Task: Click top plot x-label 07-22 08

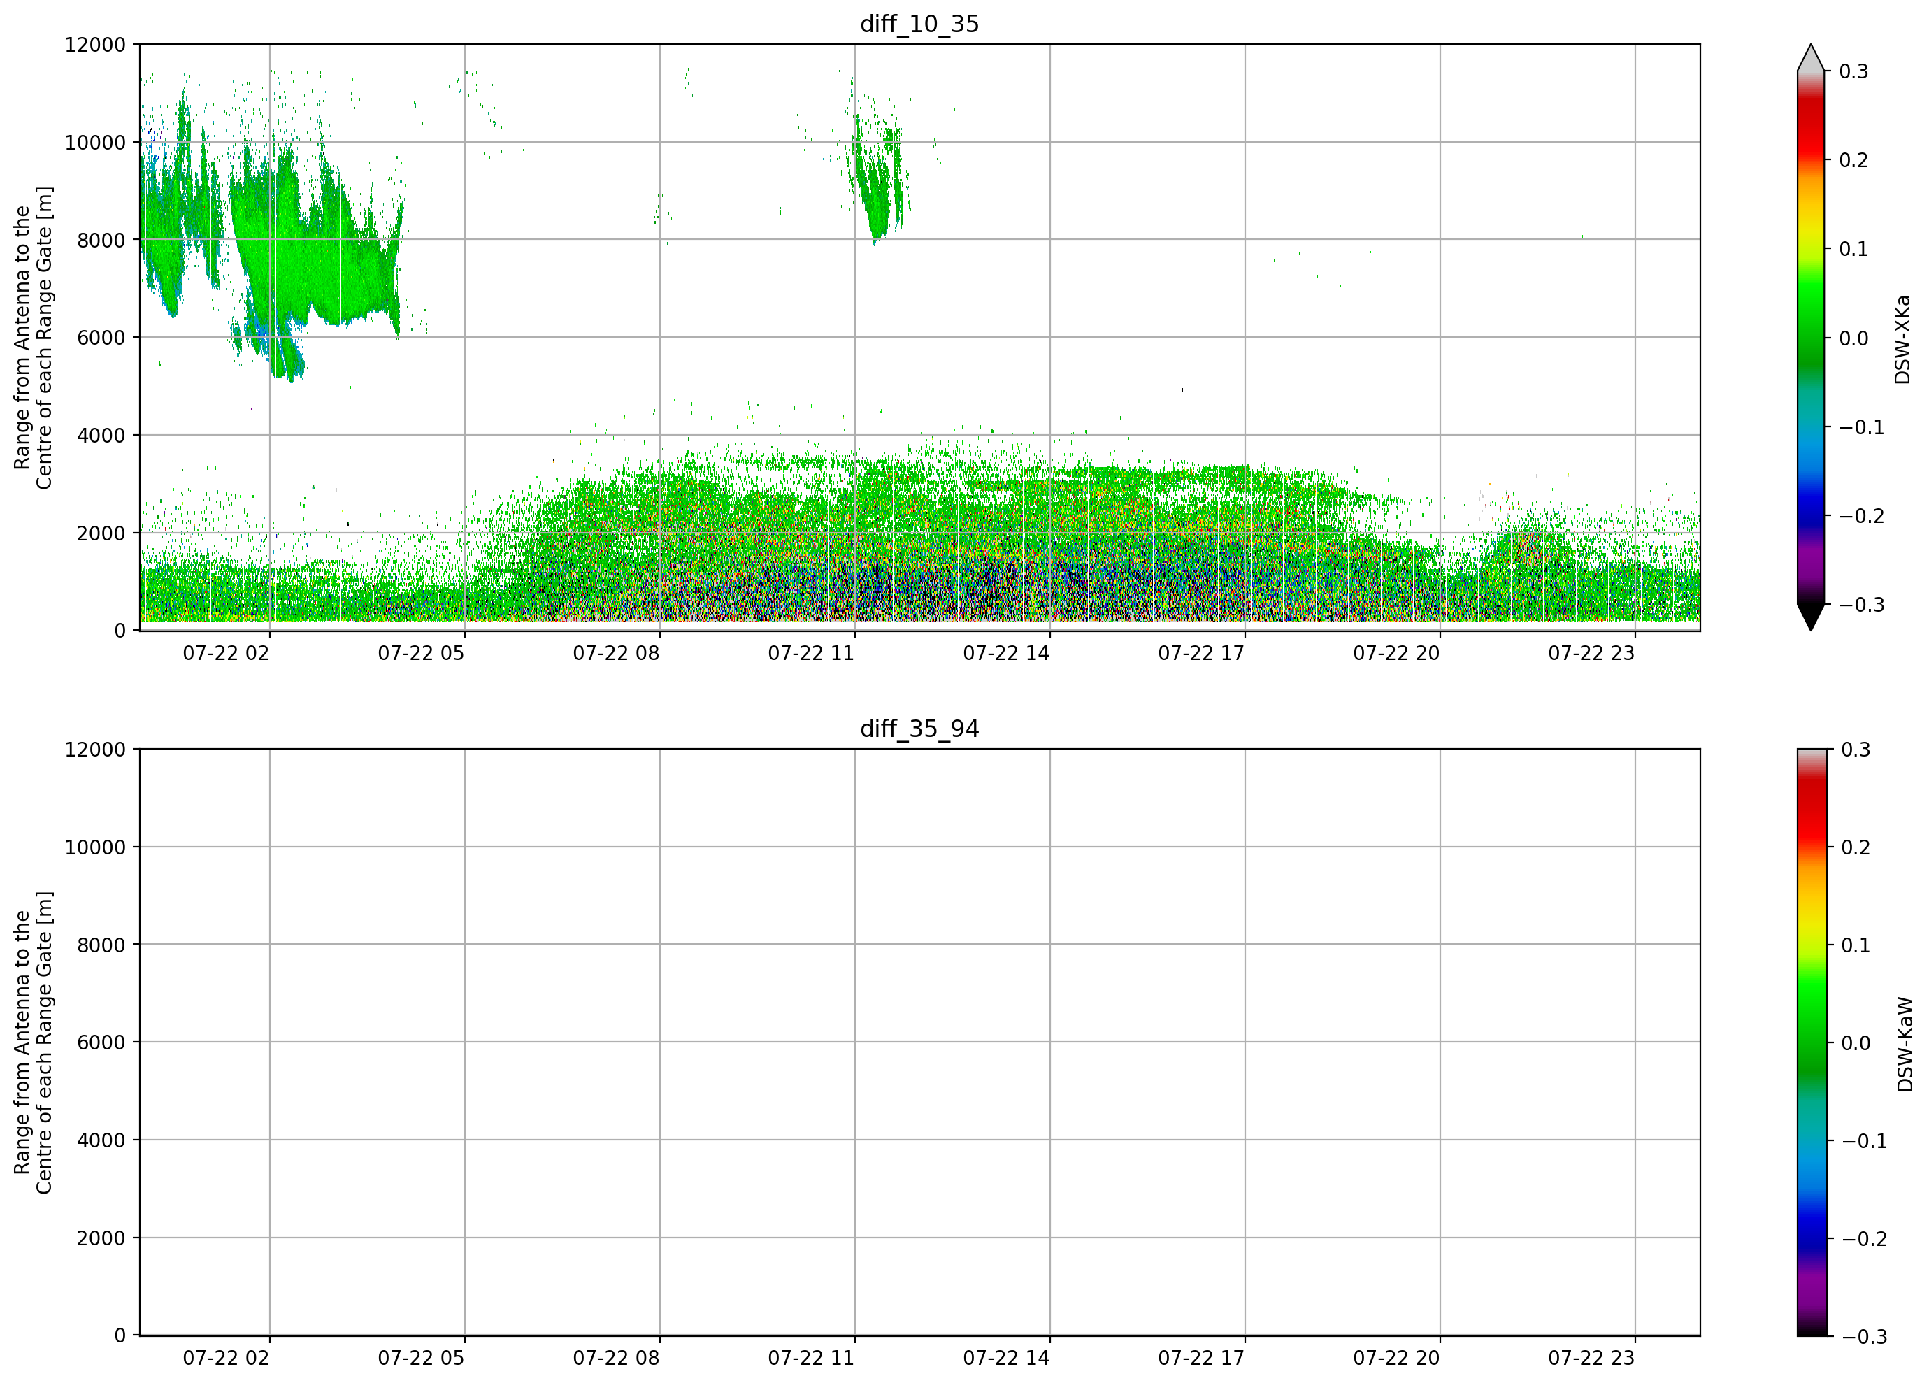Action: (x=616, y=653)
